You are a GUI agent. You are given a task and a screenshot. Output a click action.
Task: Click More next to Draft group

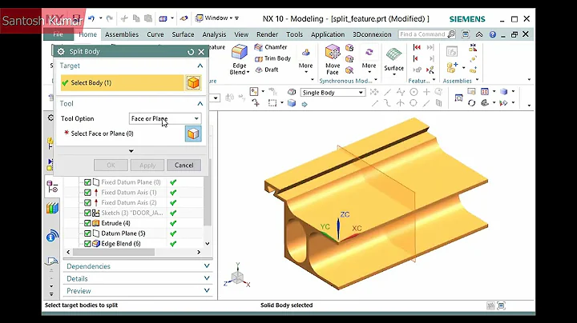coord(305,60)
